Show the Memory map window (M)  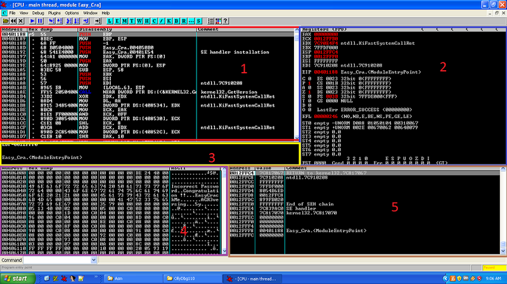(124, 21)
